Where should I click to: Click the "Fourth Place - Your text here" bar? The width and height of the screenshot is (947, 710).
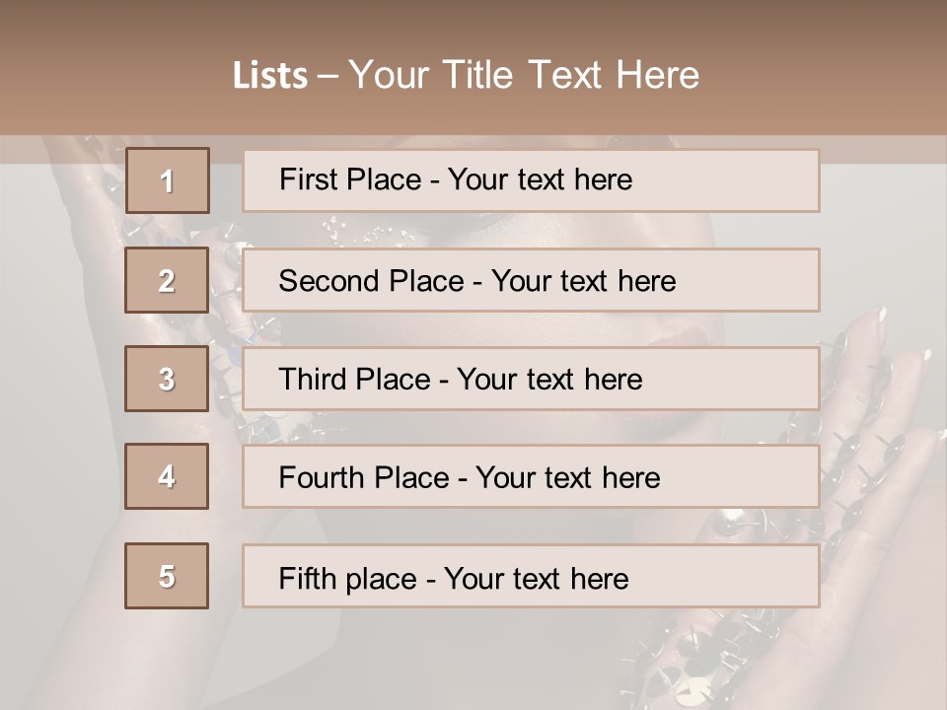[x=531, y=477]
